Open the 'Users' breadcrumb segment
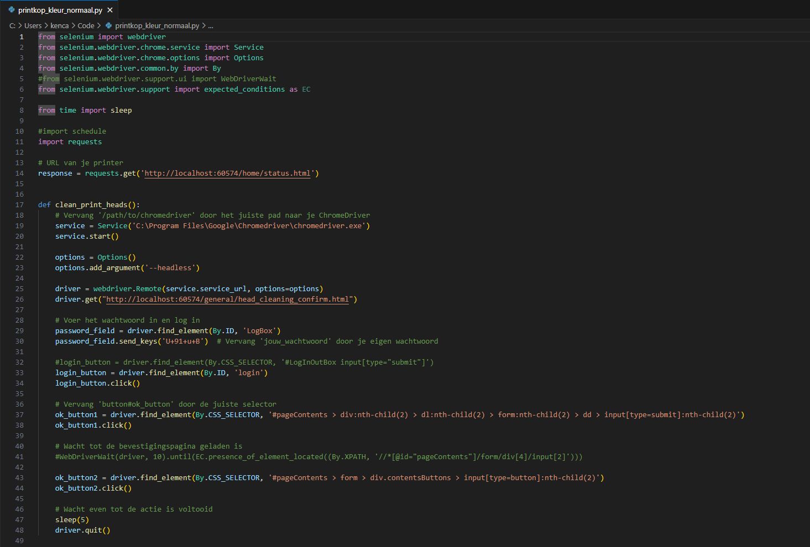810x547 pixels. tap(33, 25)
